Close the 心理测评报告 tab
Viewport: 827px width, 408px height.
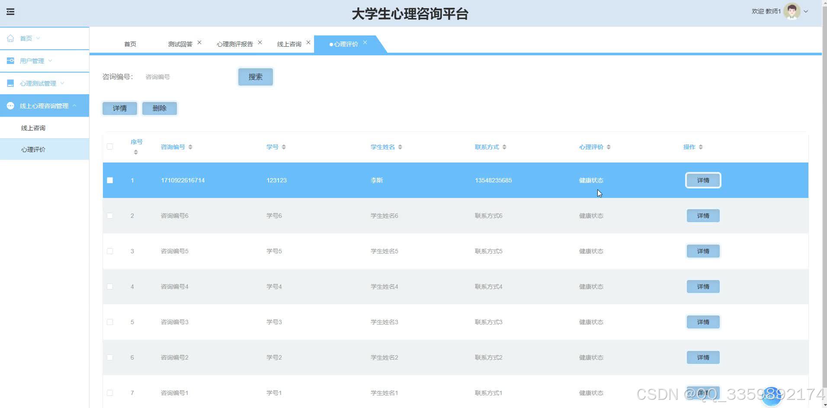260,42
